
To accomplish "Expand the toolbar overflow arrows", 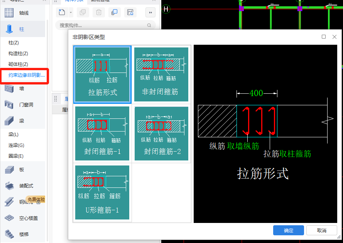I will tap(150, 12).
